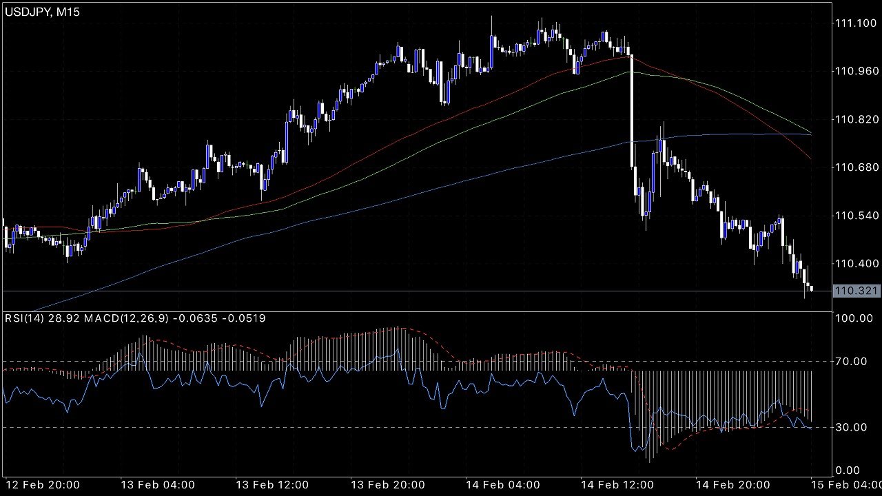Viewport: 882px width, 496px height.
Task: Click the 30.00 RSI level label
Action: pyautogui.click(x=852, y=427)
